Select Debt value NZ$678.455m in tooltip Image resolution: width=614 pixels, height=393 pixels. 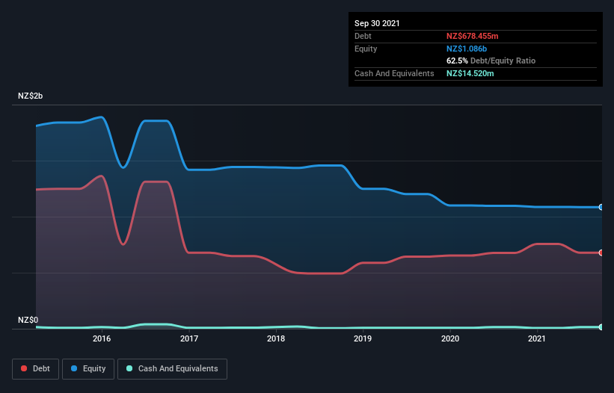(x=472, y=36)
